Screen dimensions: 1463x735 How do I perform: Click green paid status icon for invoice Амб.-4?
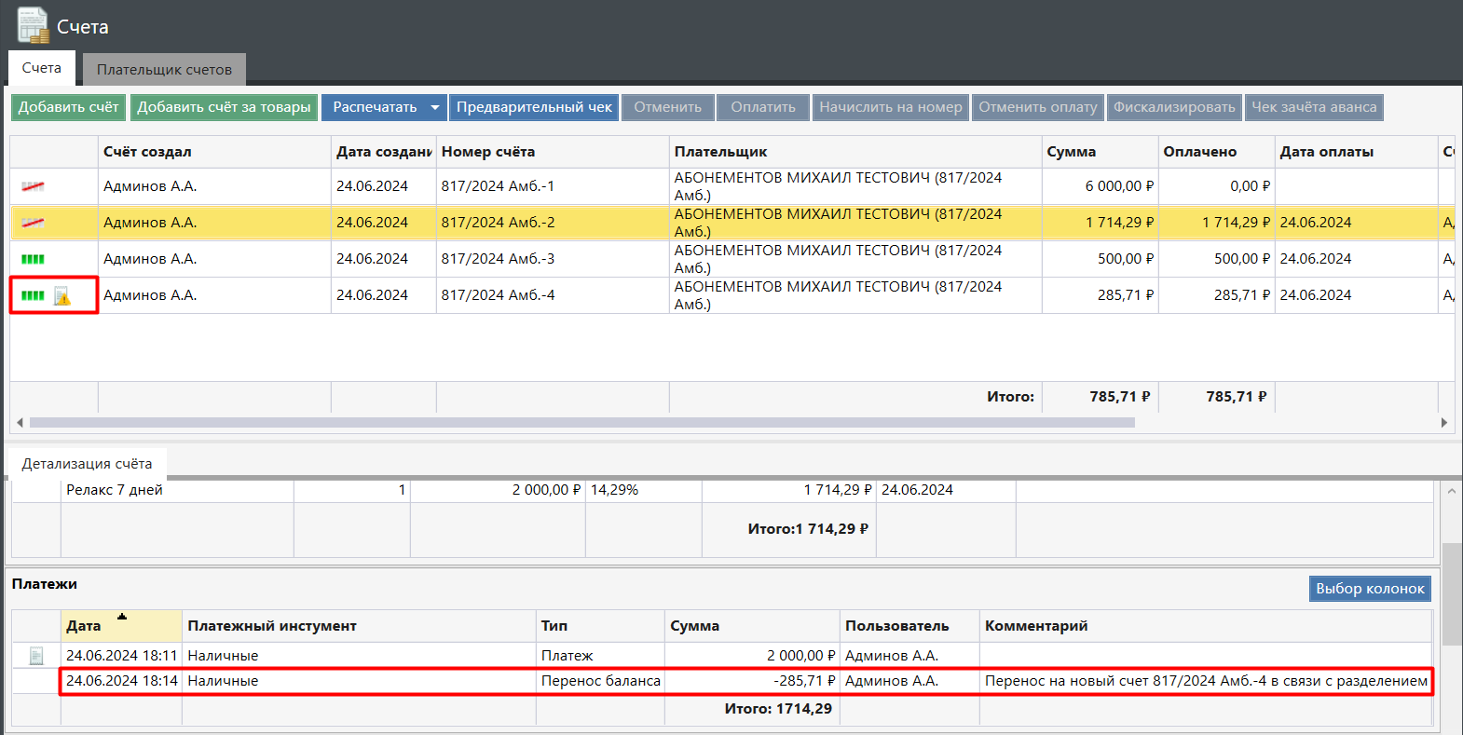click(x=33, y=295)
